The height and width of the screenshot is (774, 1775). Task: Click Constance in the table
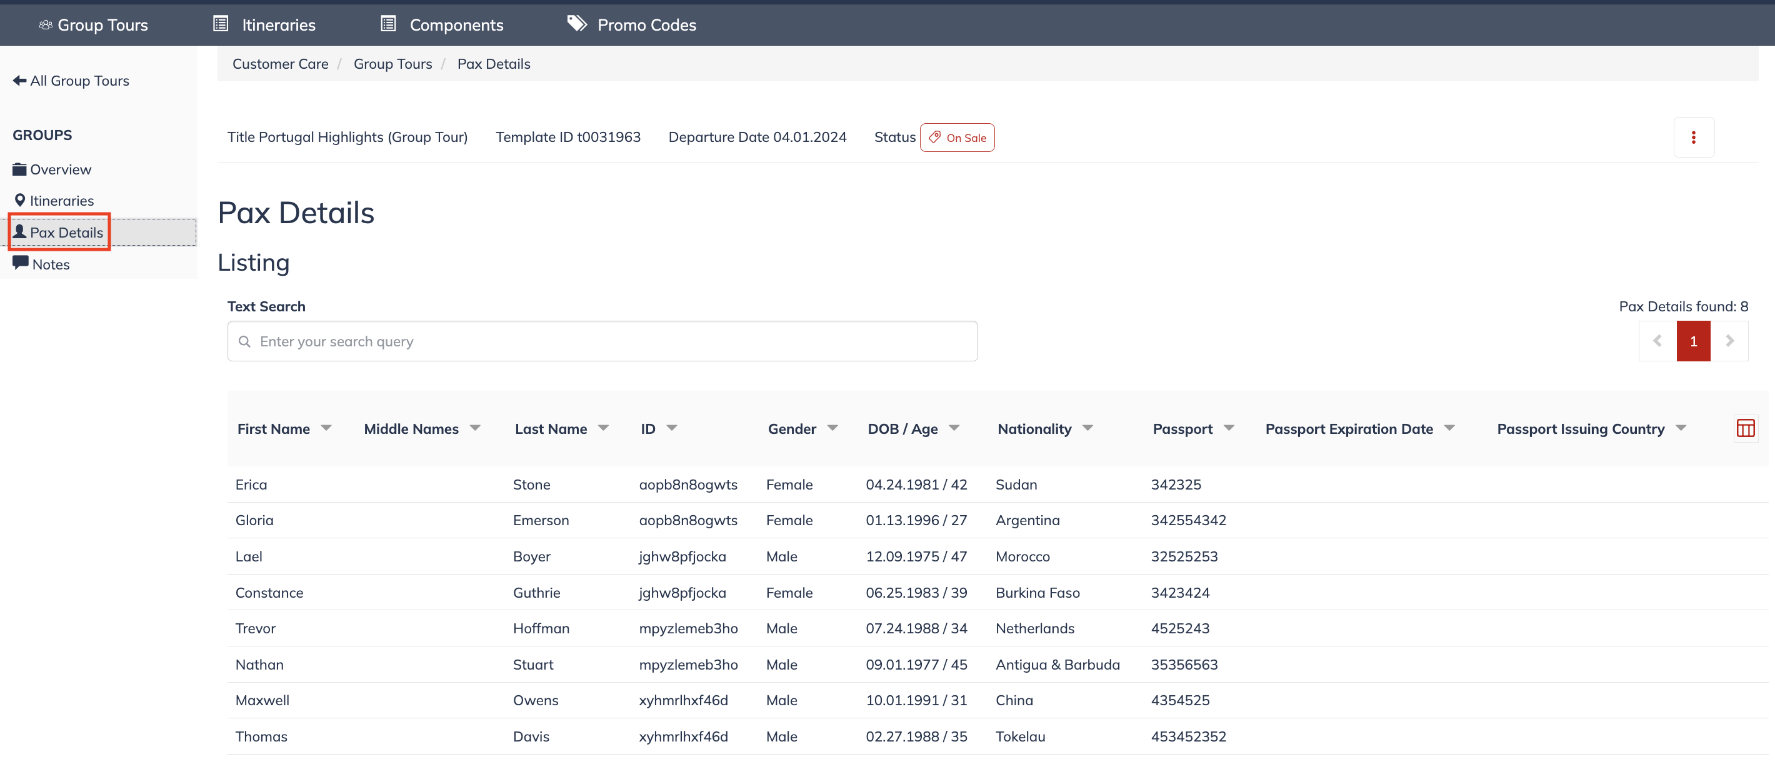[x=269, y=593]
